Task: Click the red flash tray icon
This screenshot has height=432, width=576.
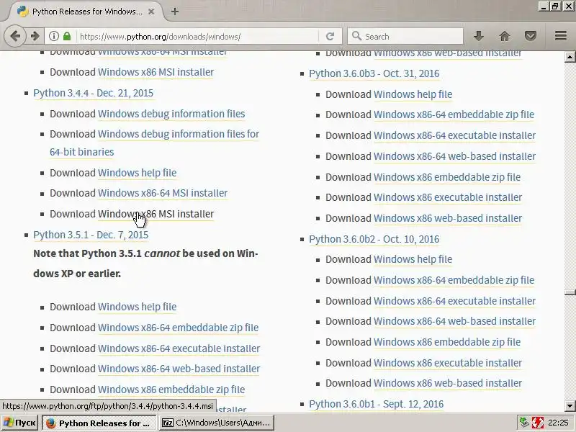Action: (x=538, y=423)
